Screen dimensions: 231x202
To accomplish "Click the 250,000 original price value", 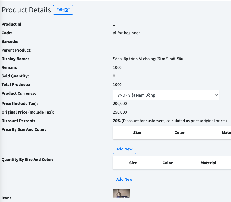I will tap(120, 112).
